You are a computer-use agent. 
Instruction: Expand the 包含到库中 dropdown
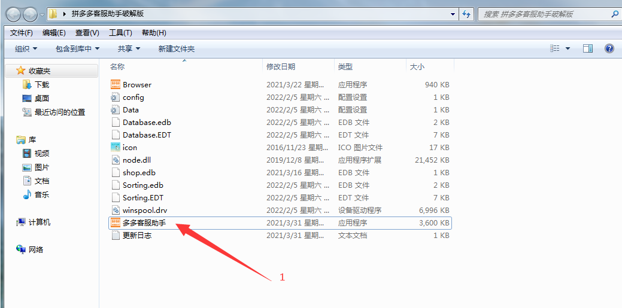77,49
